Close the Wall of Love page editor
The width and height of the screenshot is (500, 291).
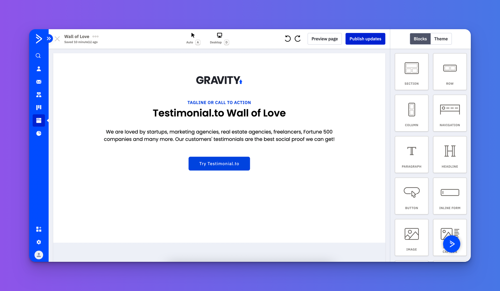click(57, 39)
